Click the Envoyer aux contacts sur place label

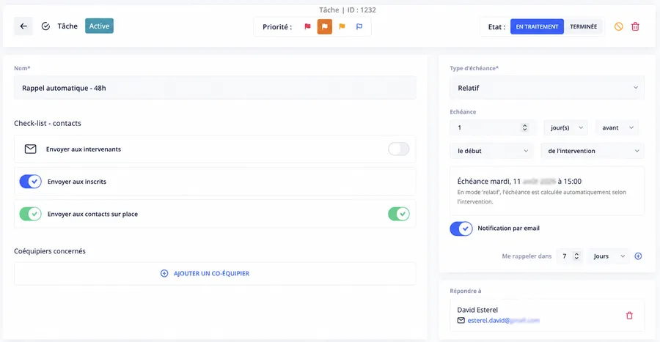tap(92, 214)
